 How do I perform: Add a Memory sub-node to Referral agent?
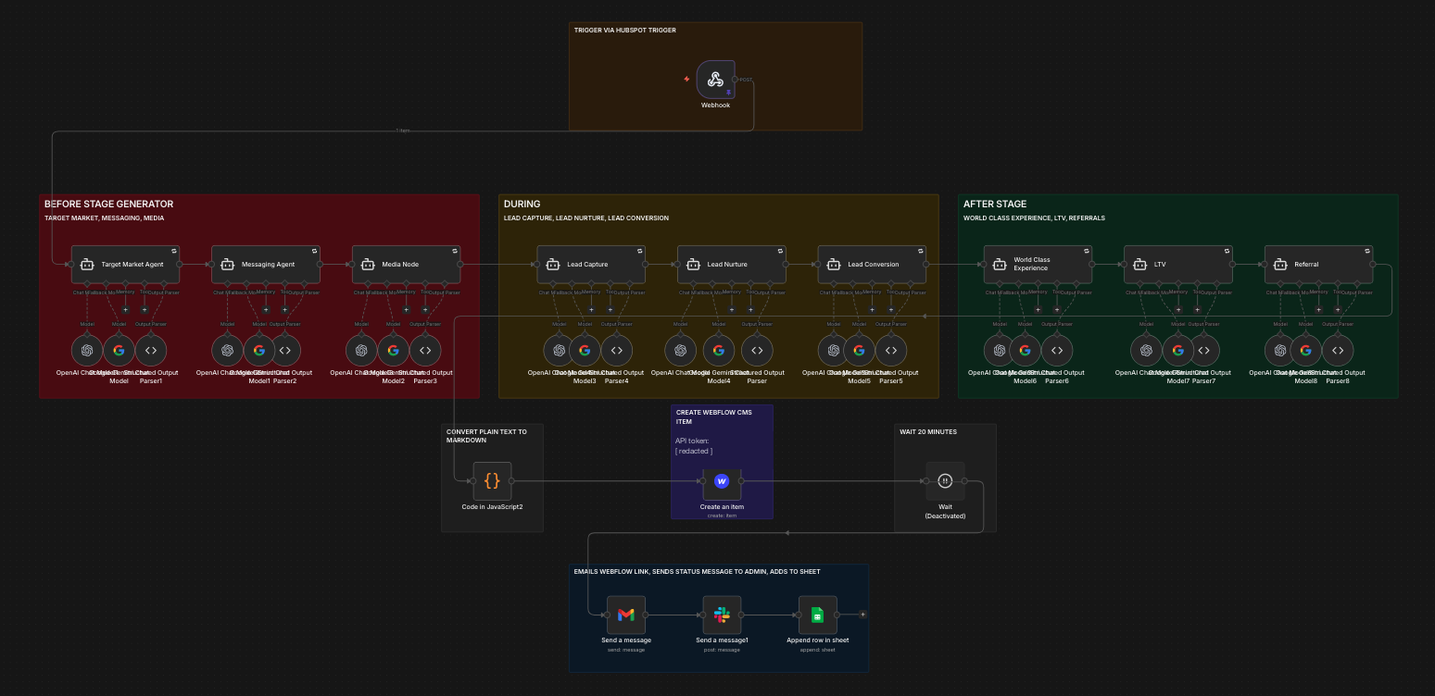1318,310
